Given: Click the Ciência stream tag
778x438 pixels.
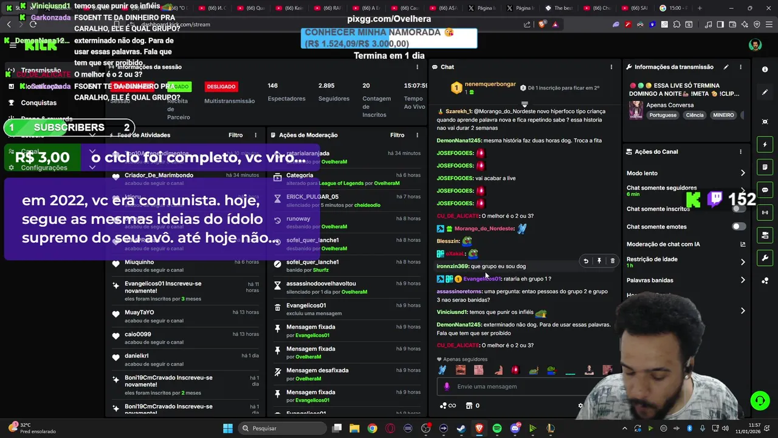Looking at the screenshot, I should [695, 115].
